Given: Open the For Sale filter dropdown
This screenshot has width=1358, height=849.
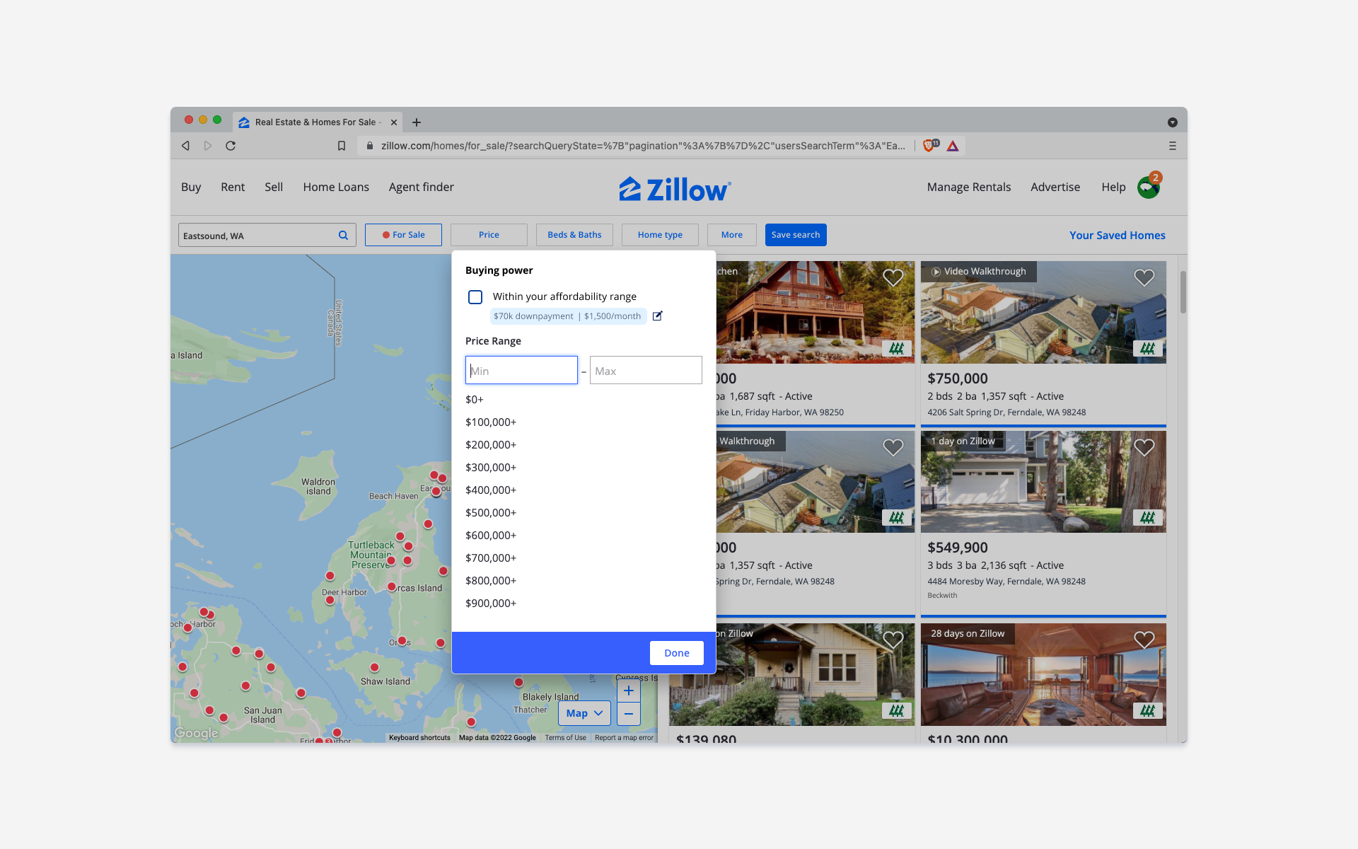Looking at the screenshot, I should click(403, 235).
